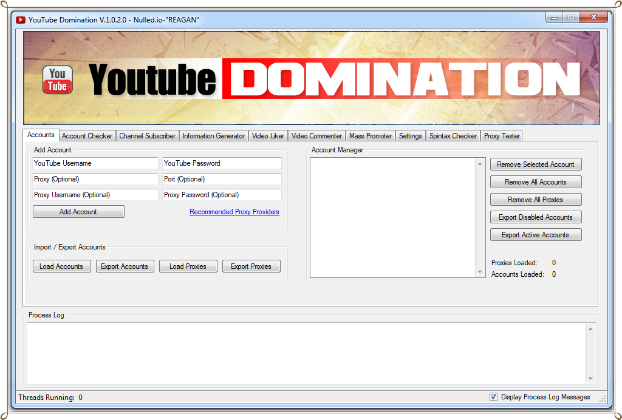Switch to the Information Generator tab
Screen dimensions: 622x420
click(x=213, y=135)
